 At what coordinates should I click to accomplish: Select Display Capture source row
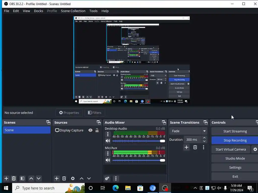[x=77, y=130]
